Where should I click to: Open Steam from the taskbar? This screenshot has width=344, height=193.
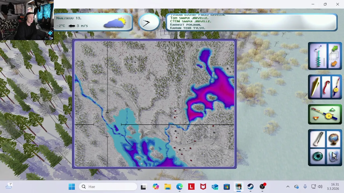coord(250,187)
